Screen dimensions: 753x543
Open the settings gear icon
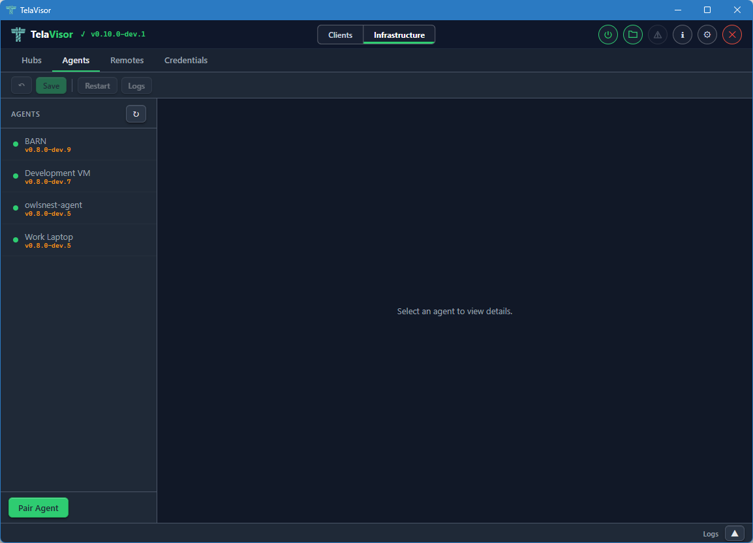(707, 35)
